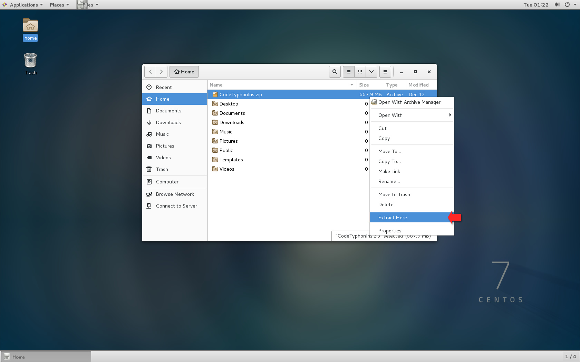Open the hamburger menu button
This screenshot has width=580, height=362.
385,72
